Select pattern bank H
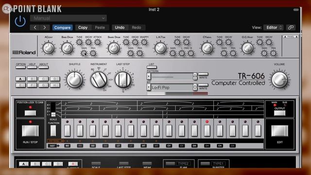This screenshot has height=175, width=311. pyautogui.click(x=55, y=86)
